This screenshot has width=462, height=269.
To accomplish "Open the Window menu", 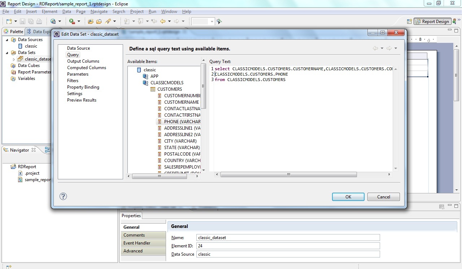I will tap(169, 11).
